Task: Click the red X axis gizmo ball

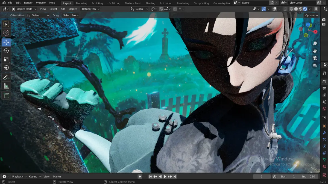Action: (x=315, y=32)
